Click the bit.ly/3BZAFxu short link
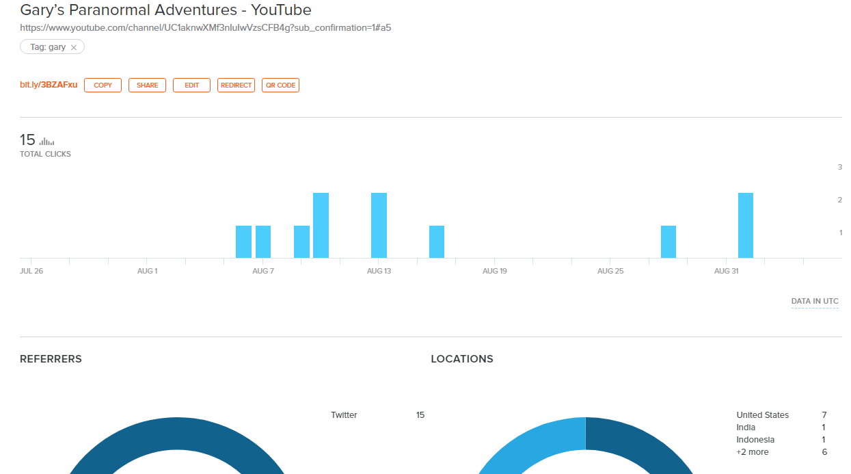Screen dimensions: 851x474 tap(49, 85)
